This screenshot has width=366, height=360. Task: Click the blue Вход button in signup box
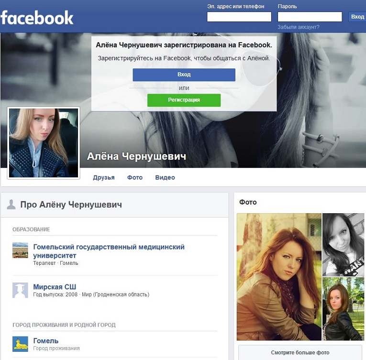184,75
